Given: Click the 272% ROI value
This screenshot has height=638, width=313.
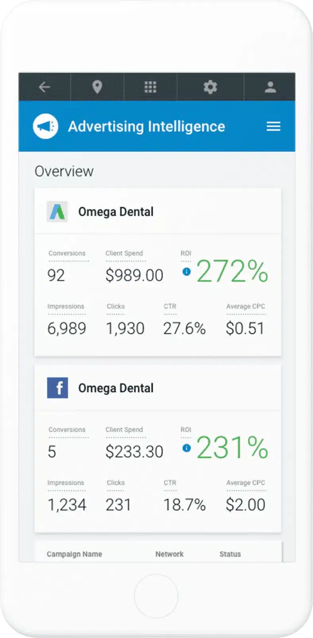Looking at the screenshot, I should pos(232,272).
